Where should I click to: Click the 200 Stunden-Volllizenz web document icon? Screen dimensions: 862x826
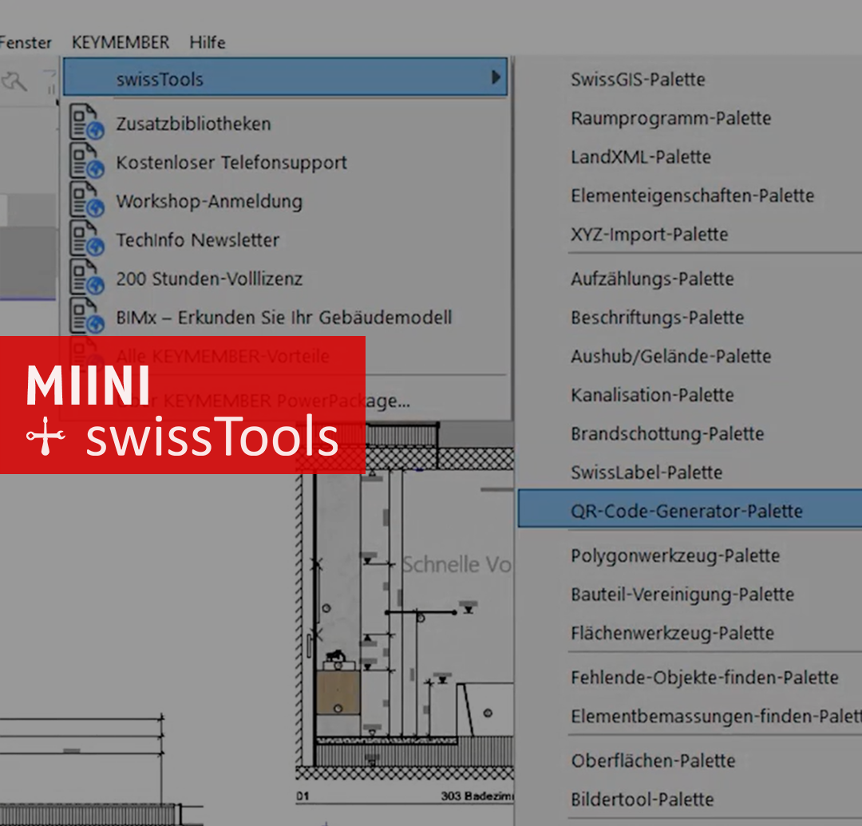coord(86,278)
